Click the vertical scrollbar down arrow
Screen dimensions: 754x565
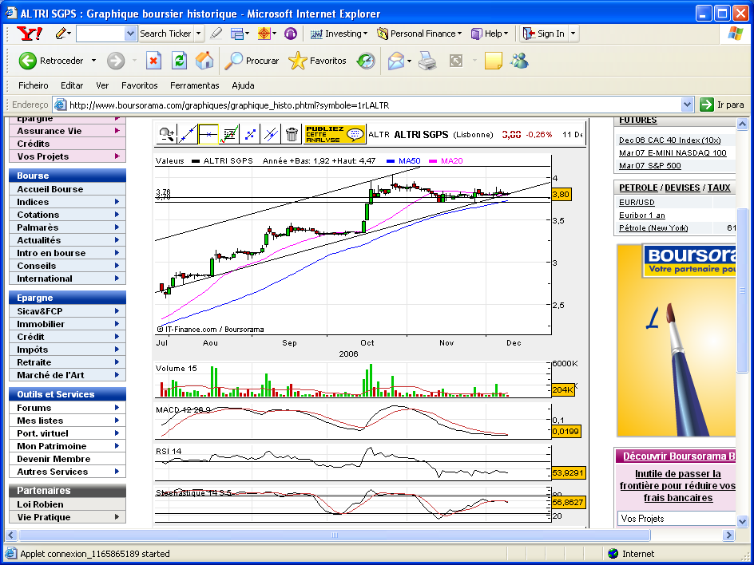[x=742, y=522]
